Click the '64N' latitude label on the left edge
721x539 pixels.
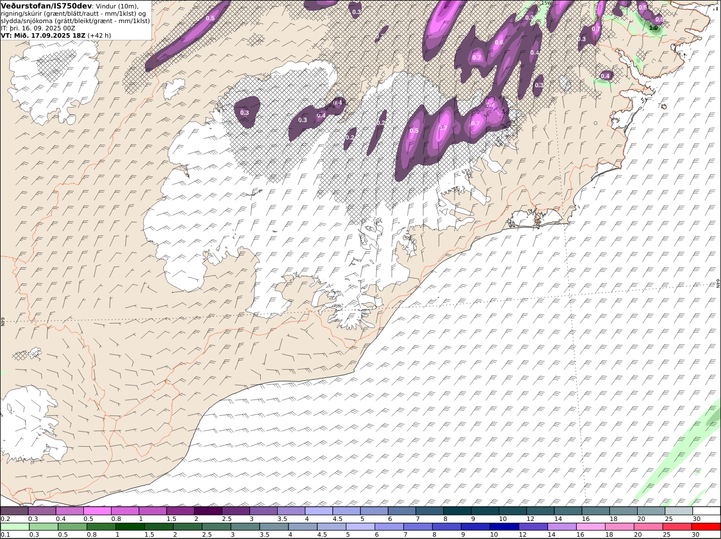(x=3, y=321)
